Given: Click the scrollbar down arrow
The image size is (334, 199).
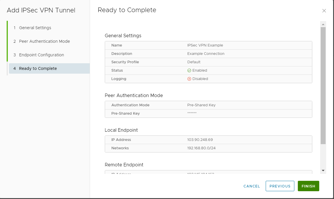Looking at the screenshot, I should (323, 170).
